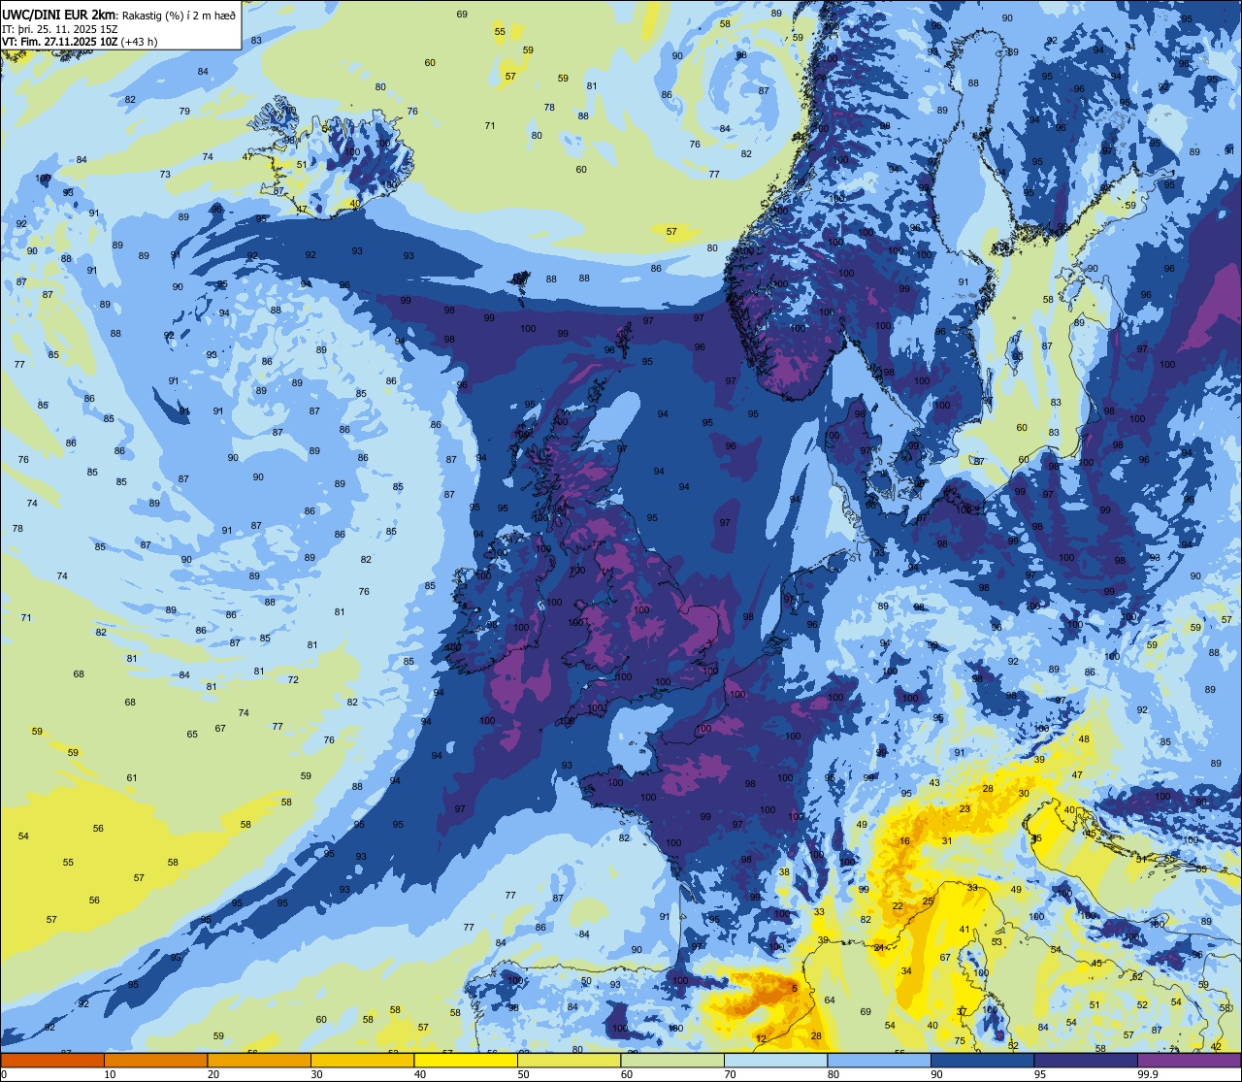Click the "(+43 h)" forecast offset text
This screenshot has height=1082, width=1242.
138,42
